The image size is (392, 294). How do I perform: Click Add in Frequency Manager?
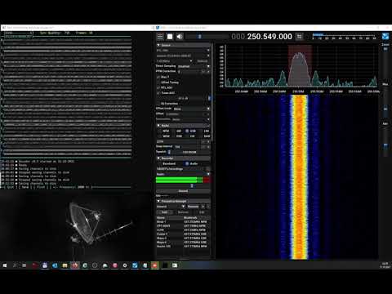(164, 212)
